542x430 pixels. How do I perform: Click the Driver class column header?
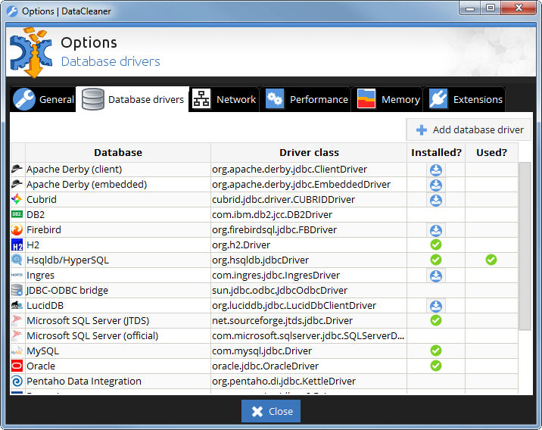point(309,152)
